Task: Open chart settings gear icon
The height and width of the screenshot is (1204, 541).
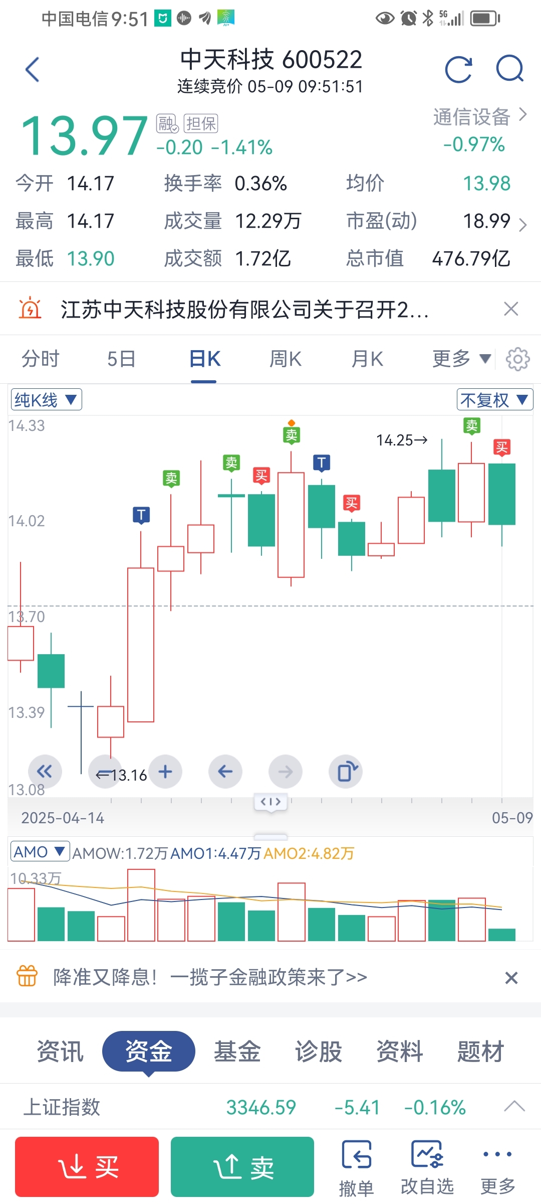Action: pos(517,359)
